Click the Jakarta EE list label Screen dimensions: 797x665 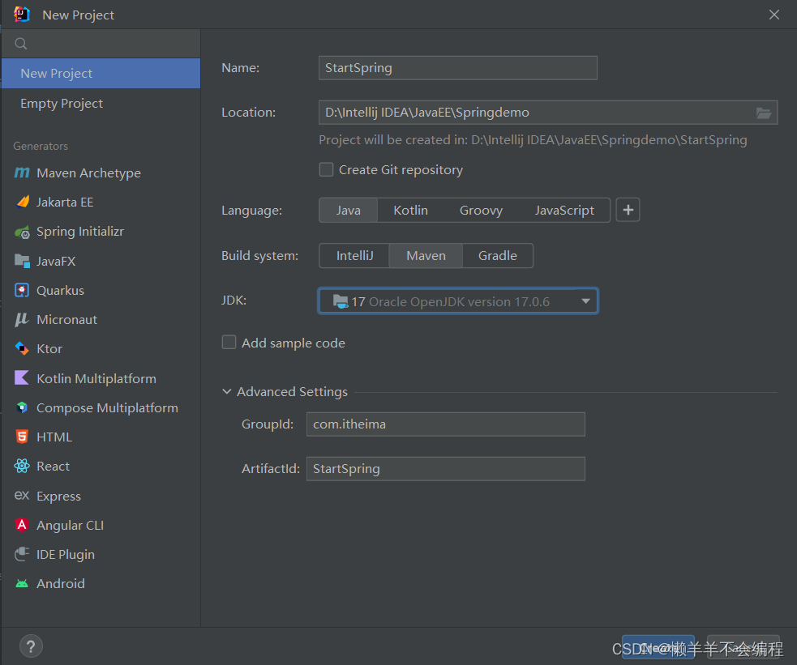65,202
